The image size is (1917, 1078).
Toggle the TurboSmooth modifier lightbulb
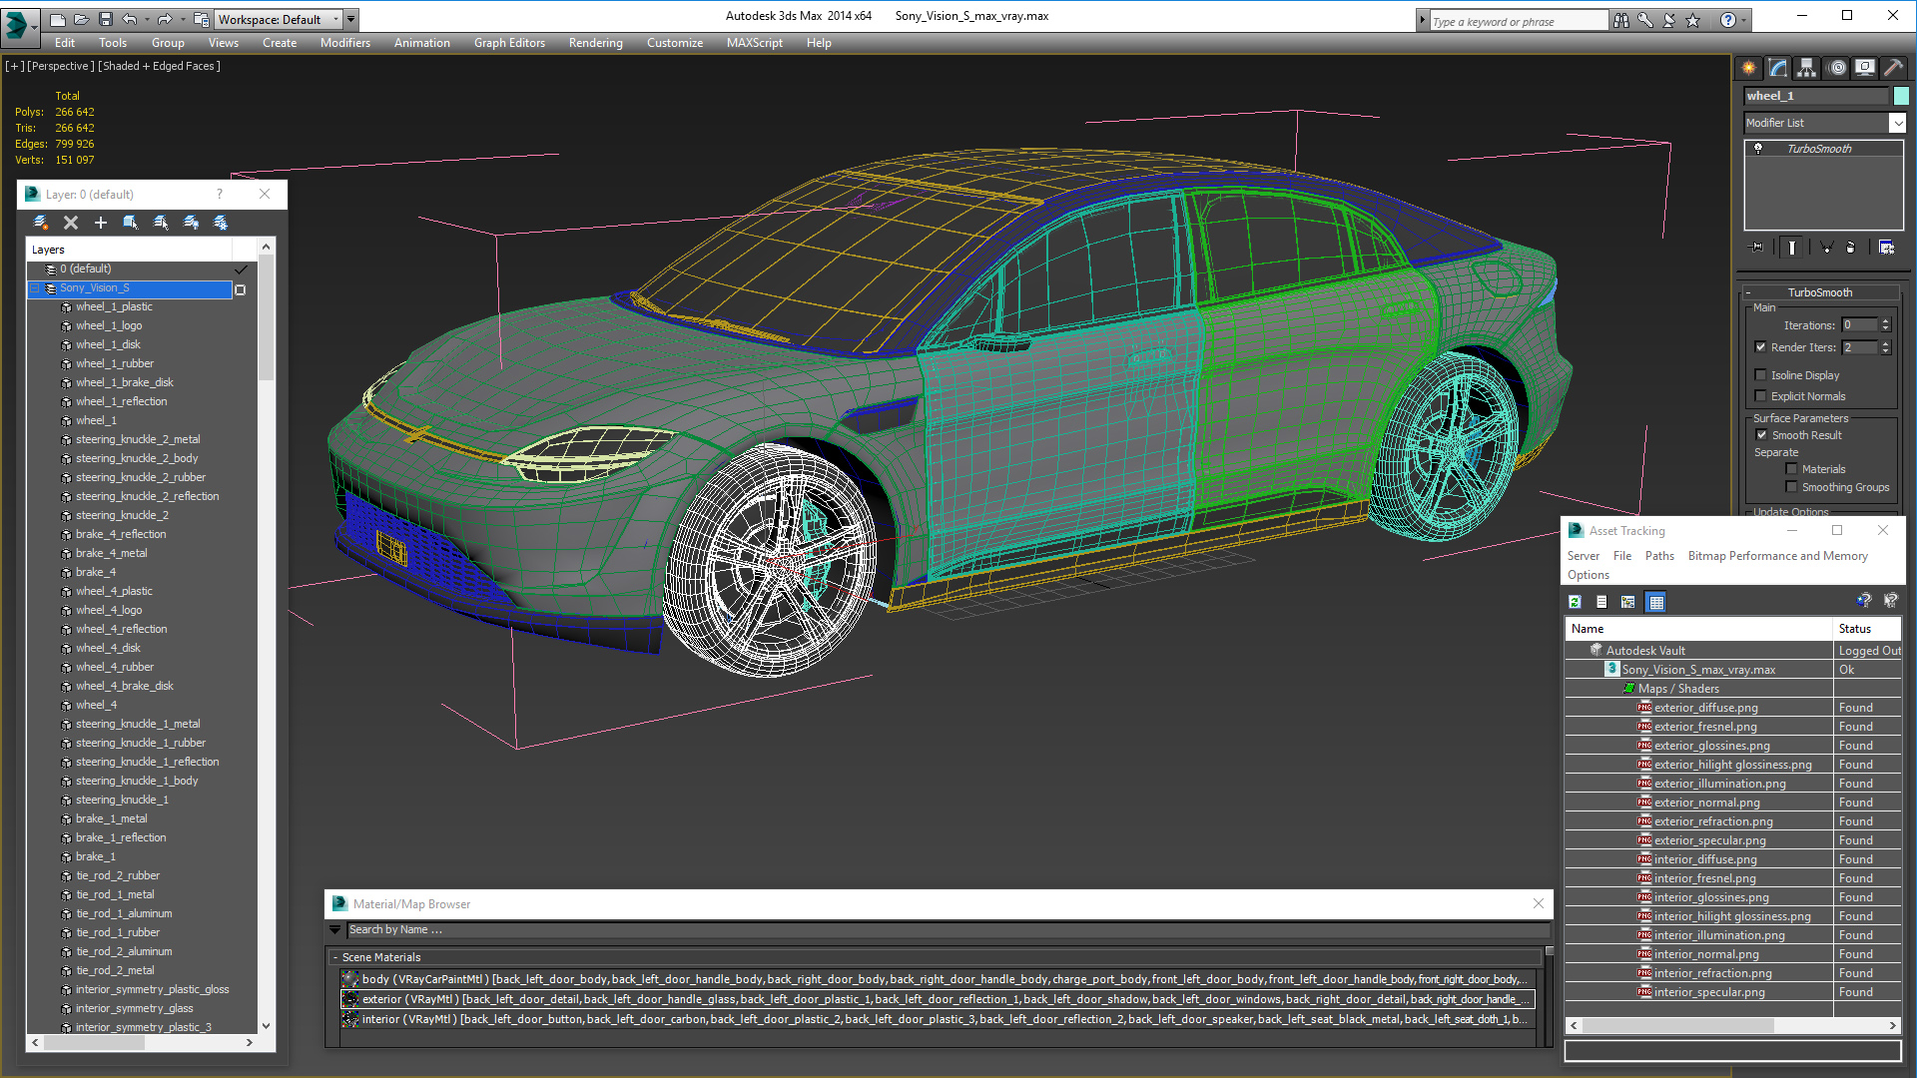(x=1758, y=149)
